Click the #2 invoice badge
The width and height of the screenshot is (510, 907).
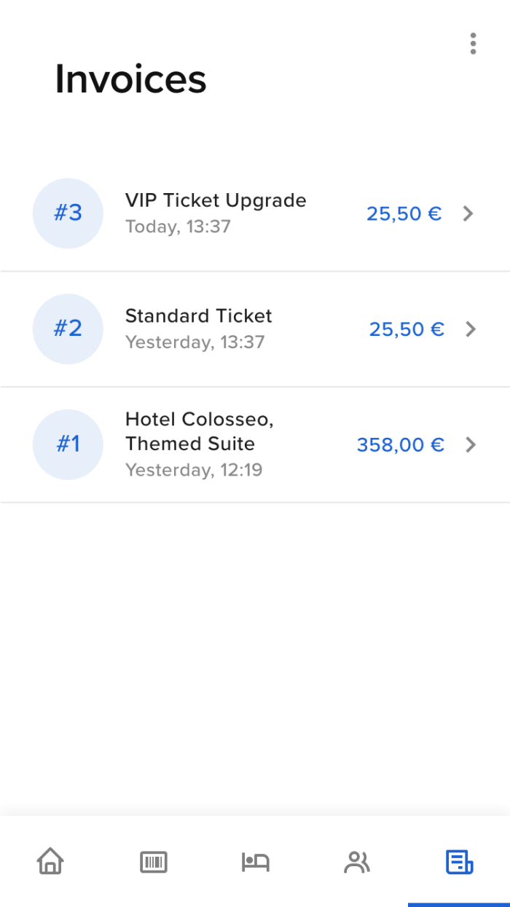(68, 329)
